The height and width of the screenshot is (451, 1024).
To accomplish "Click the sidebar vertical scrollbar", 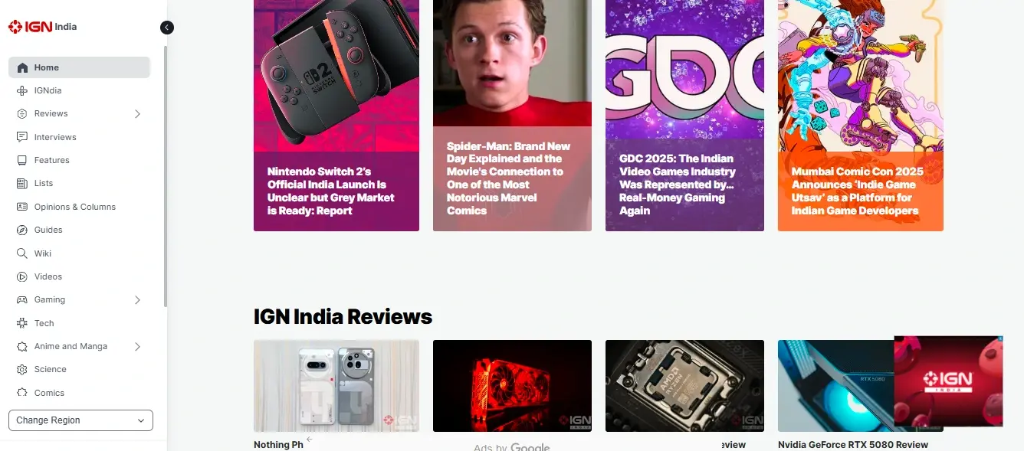I will [x=166, y=176].
